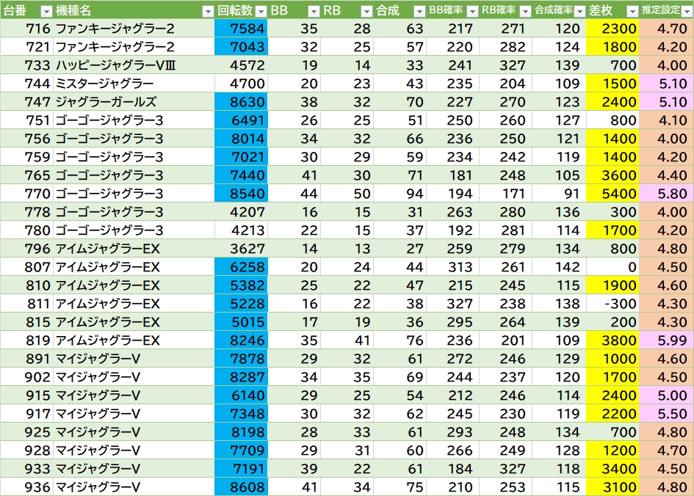Click blue 回転数 cell 5015

tap(241, 322)
